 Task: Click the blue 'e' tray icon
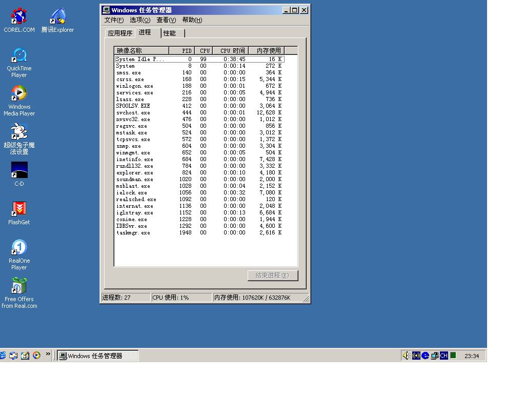[x=425, y=356]
